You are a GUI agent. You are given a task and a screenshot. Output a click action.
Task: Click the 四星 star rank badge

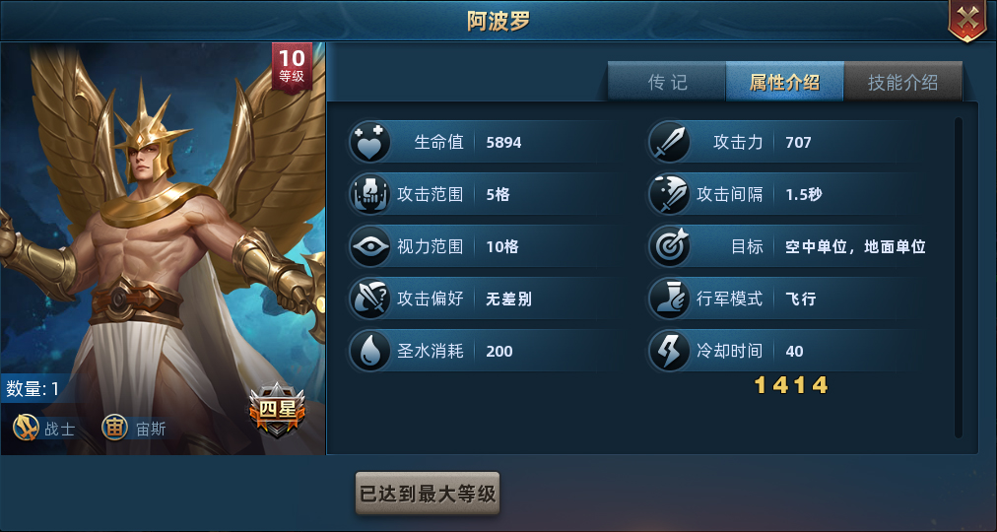click(x=277, y=410)
